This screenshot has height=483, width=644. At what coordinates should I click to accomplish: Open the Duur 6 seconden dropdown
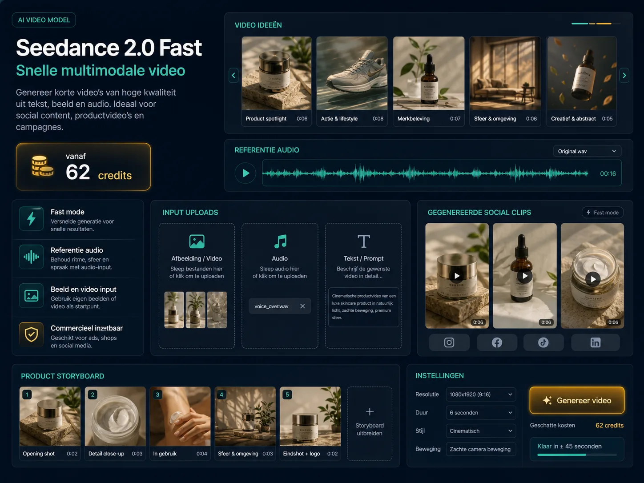coord(481,413)
